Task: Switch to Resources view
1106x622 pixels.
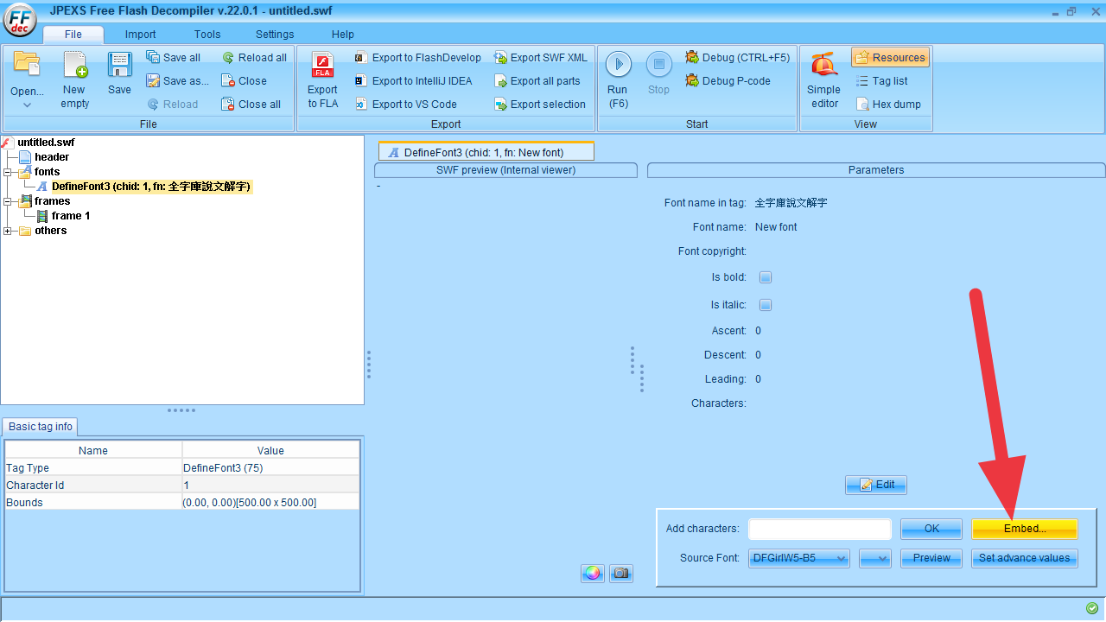Action: click(x=890, y=58)
